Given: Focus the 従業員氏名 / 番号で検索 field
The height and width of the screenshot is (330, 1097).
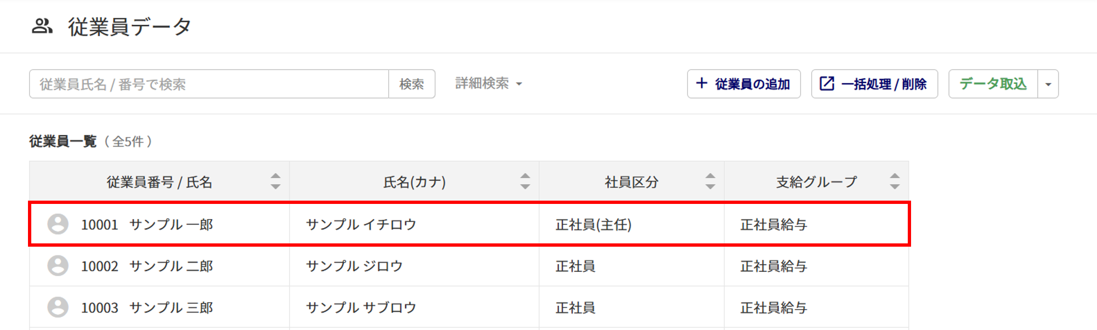Looking at the screenshot, I should [x=209, y=84].
